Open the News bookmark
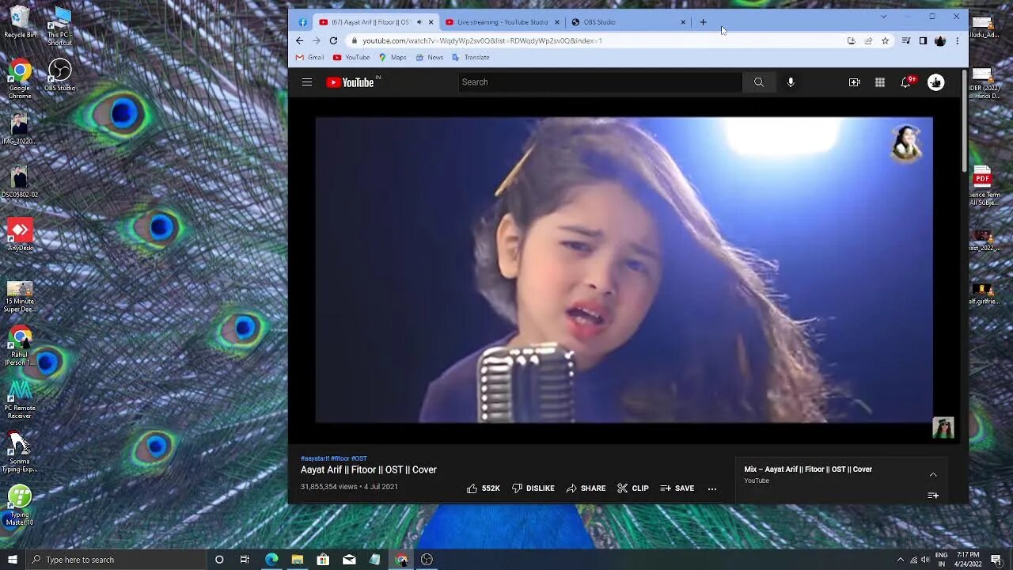The height and width of the screenshot is (570, 1013). [429, 57]
